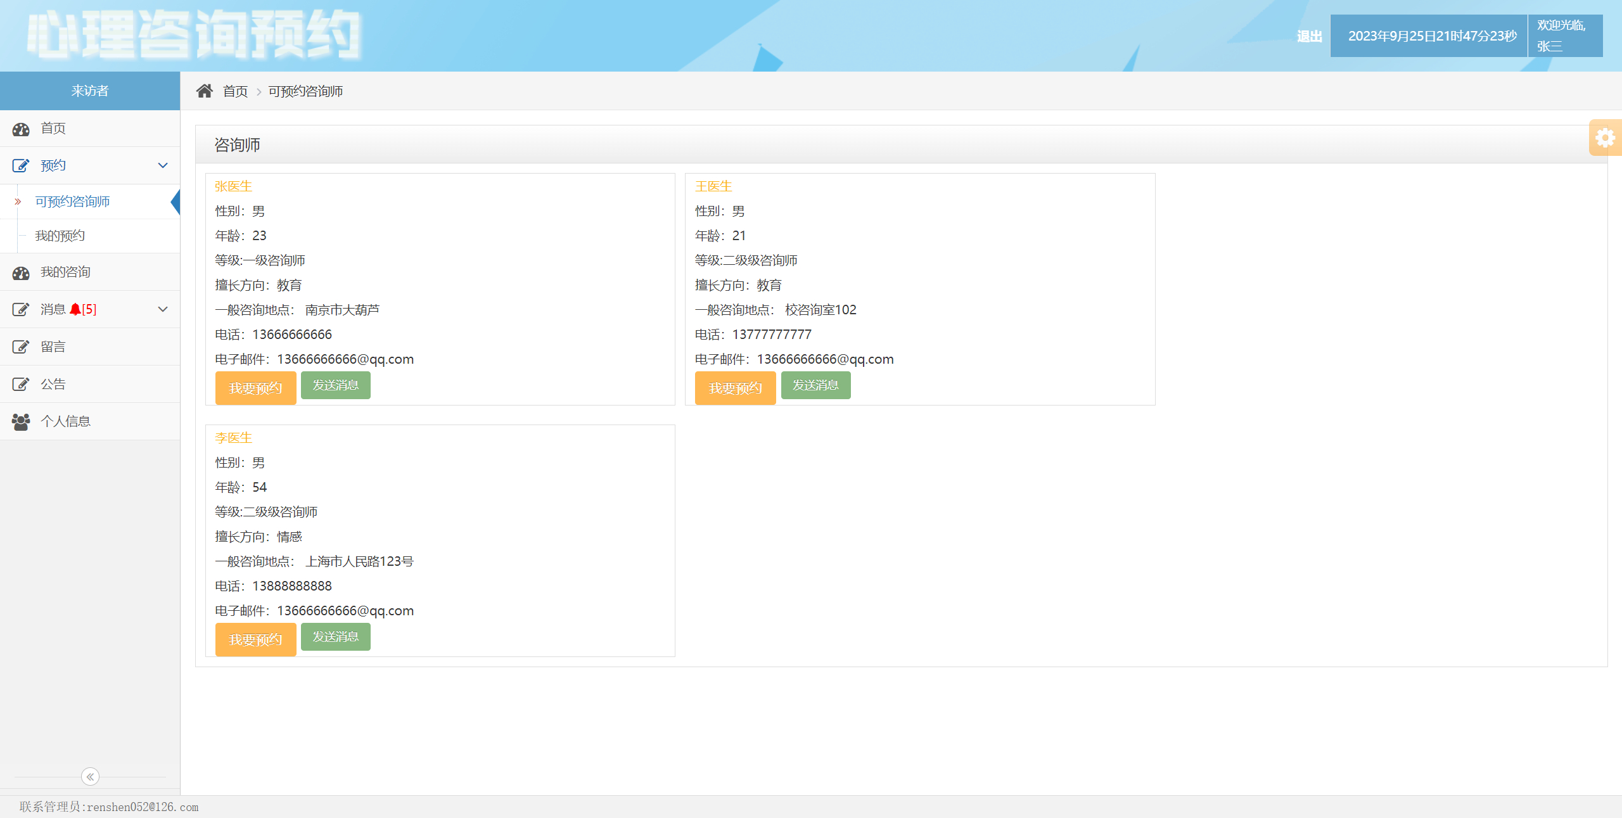Image resolution: width=1622 pixels, height=818 pixels.
Task: Book appointment with 张医生 via 我要预约
Action: point(255,388)
